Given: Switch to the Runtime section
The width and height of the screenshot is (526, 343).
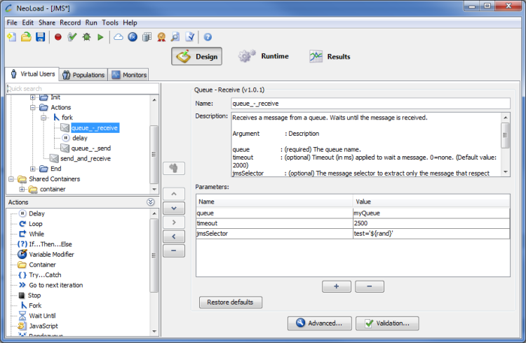Looking at the screenshot, I should pyautogui.click(x=263, y=57).
